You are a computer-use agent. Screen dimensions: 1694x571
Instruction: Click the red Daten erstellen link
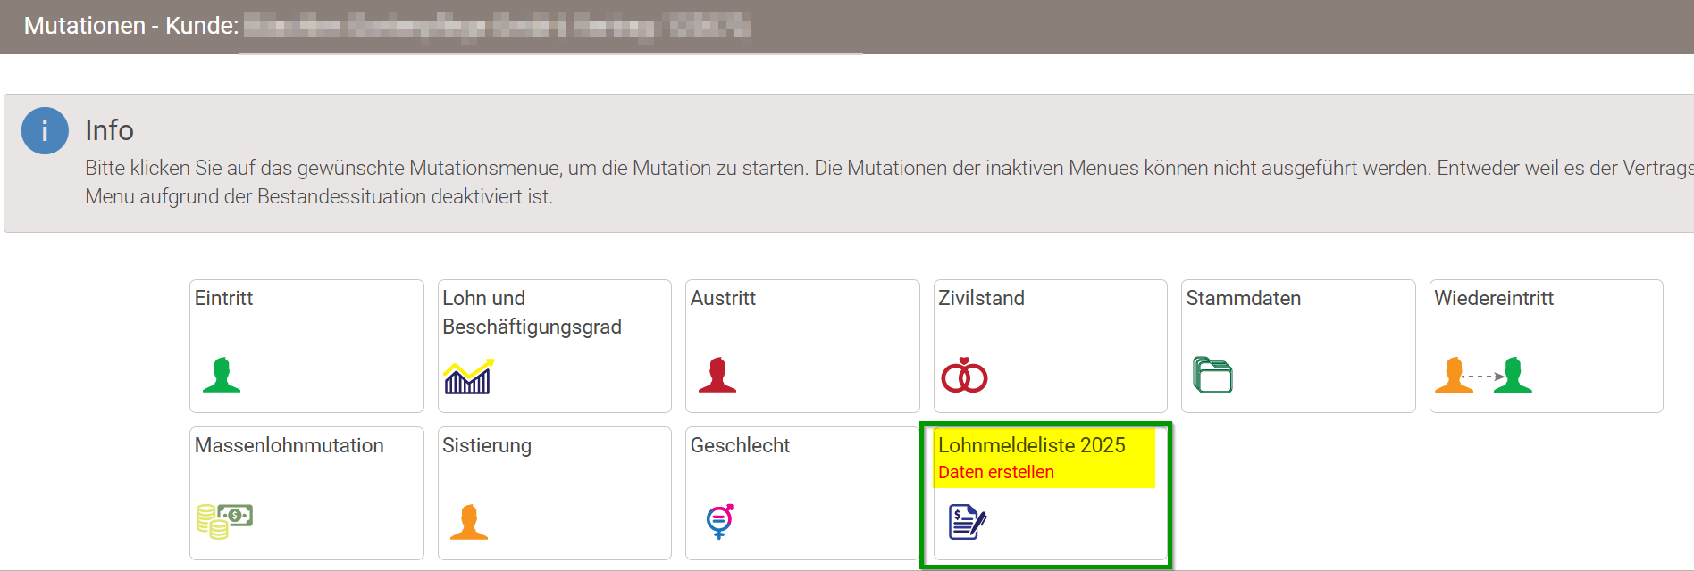click(x=996, y=472)
